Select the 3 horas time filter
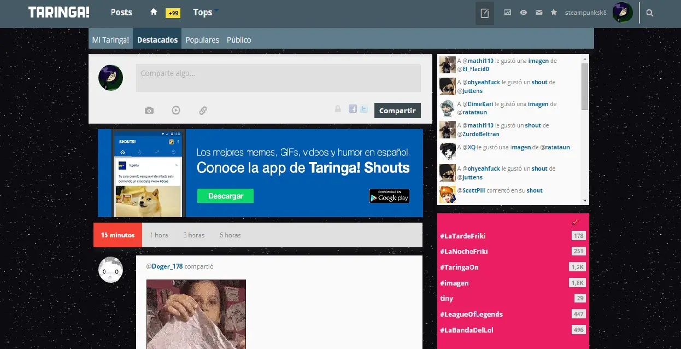This screenshot has width=681, height=349. [x=193, y=235]
